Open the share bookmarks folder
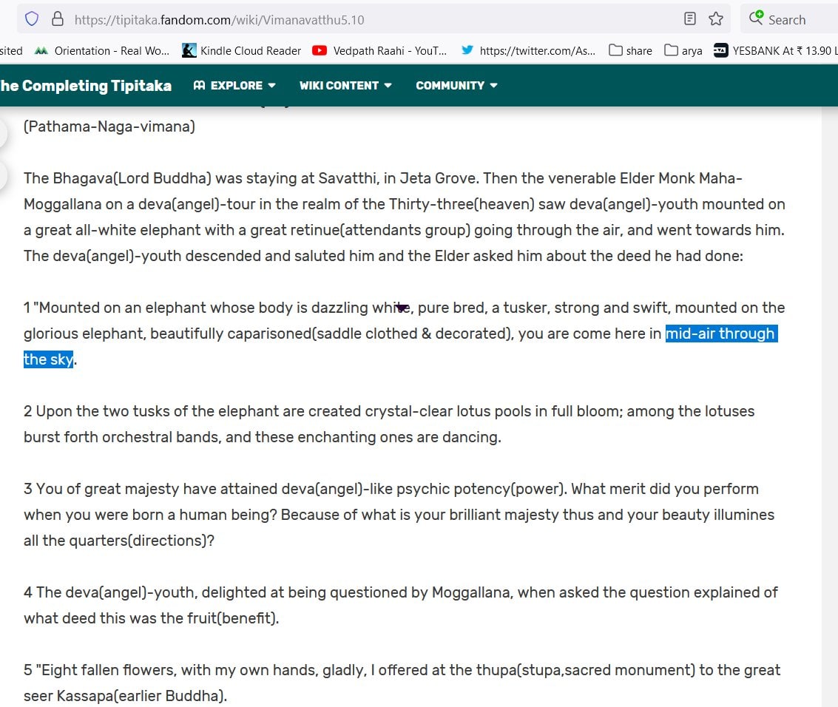 tap(631, 51)
